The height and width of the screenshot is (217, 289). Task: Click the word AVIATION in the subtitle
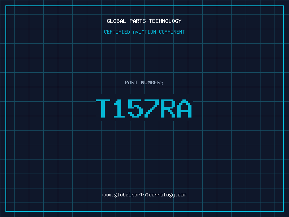click(x=144, y=32)
